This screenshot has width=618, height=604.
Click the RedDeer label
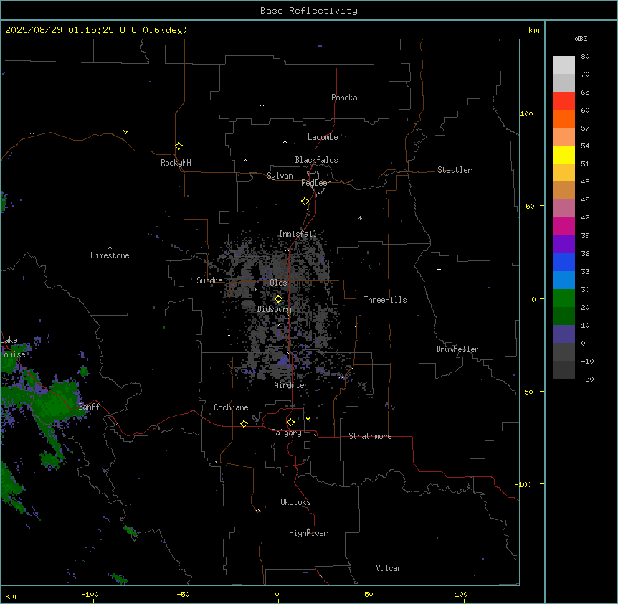click(315, 183)
